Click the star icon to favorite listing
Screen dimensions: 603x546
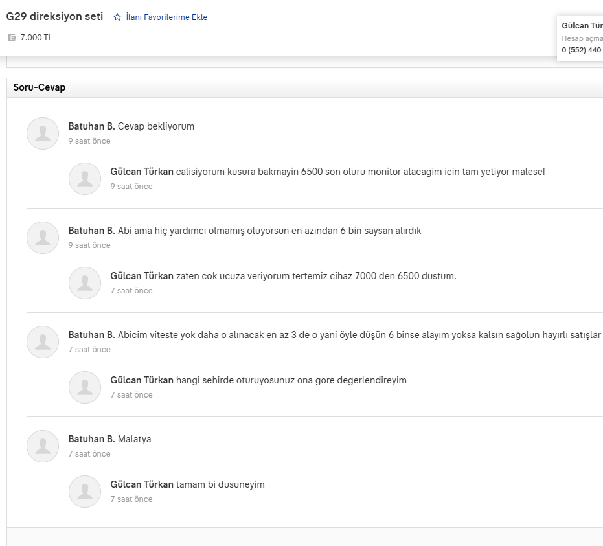[x=117, y=17]
